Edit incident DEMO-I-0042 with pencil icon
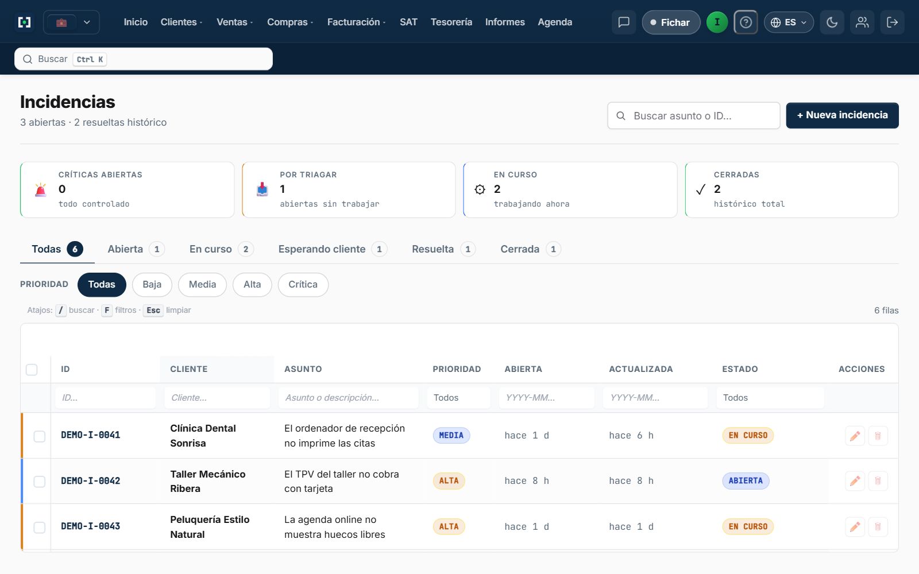The width and height of the screenshot is (919, 574). pos(855,481)
